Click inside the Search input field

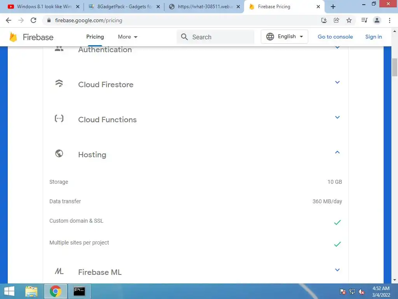point(215,37)
